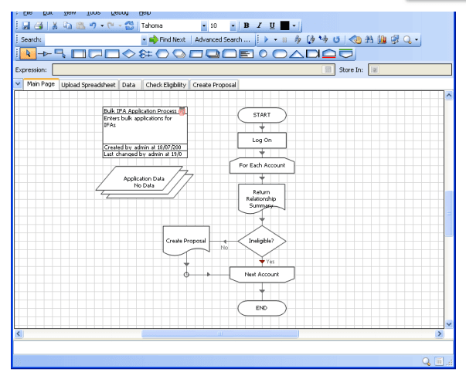Switch to the Upload Spreadsheet tab

[88, 85]
